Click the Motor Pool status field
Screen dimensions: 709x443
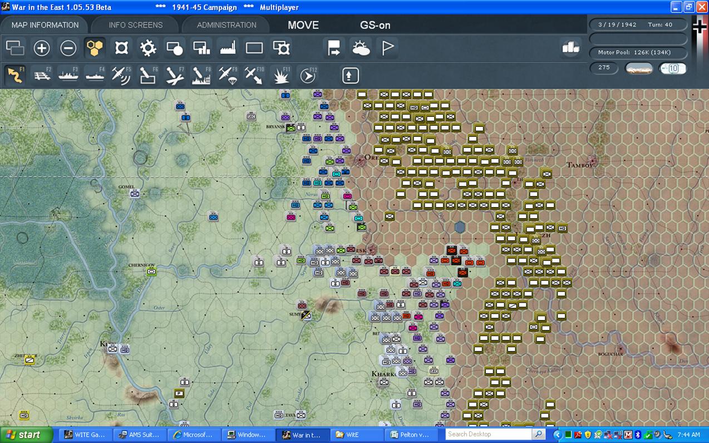pyautogui.click(x=634, y=52)
